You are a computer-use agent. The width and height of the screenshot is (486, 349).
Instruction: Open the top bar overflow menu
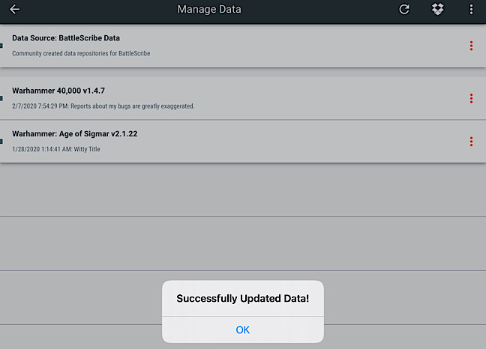[471, 9]
